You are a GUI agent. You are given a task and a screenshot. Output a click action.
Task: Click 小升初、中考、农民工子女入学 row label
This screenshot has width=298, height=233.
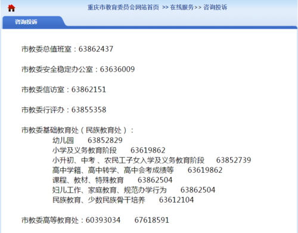[x=128, y=160]
